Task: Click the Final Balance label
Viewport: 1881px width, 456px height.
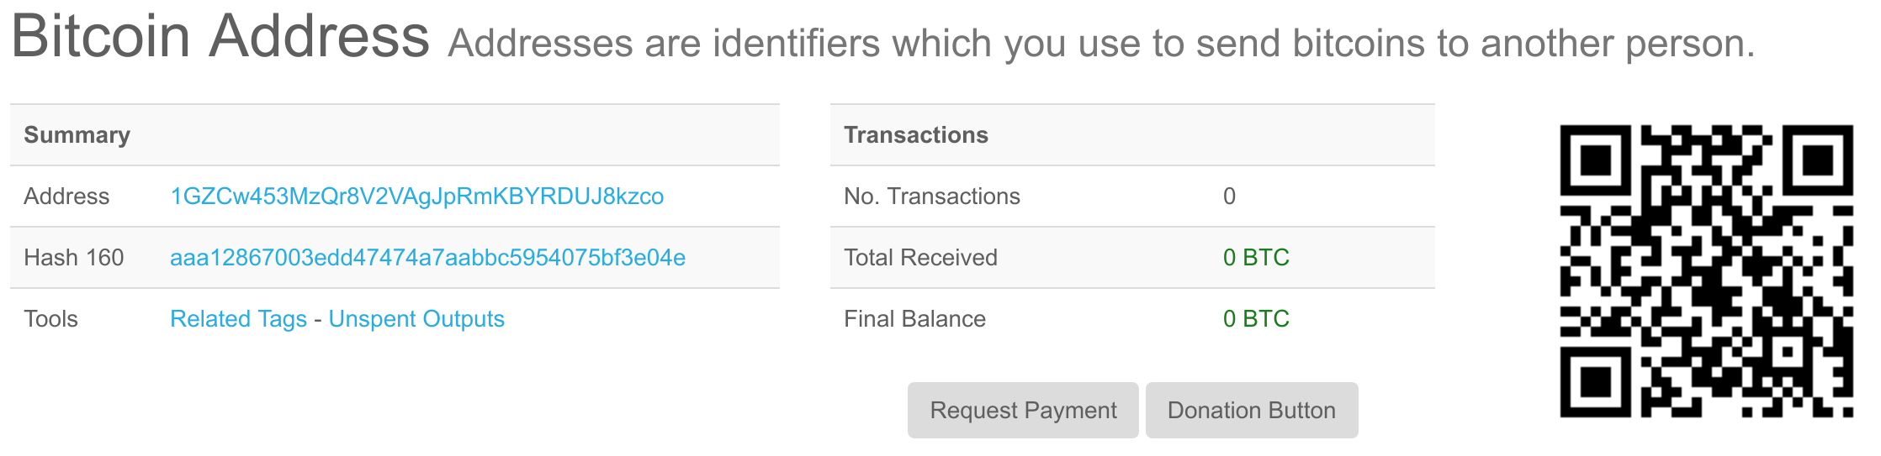Action: tap(914, 319)
